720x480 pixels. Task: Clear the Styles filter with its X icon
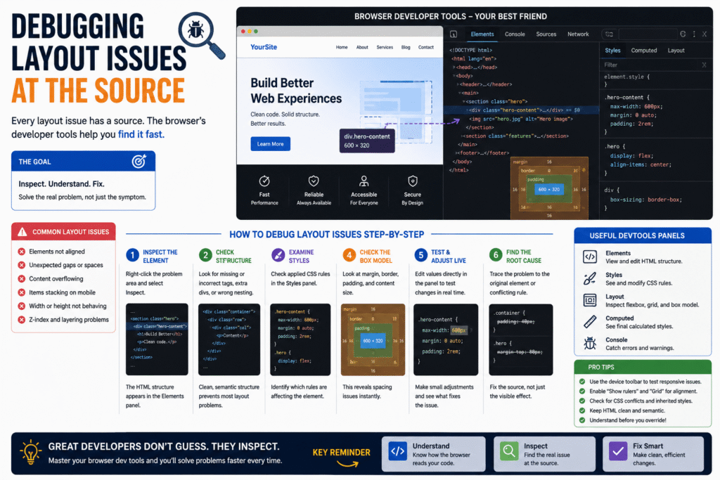coord(704,65)
